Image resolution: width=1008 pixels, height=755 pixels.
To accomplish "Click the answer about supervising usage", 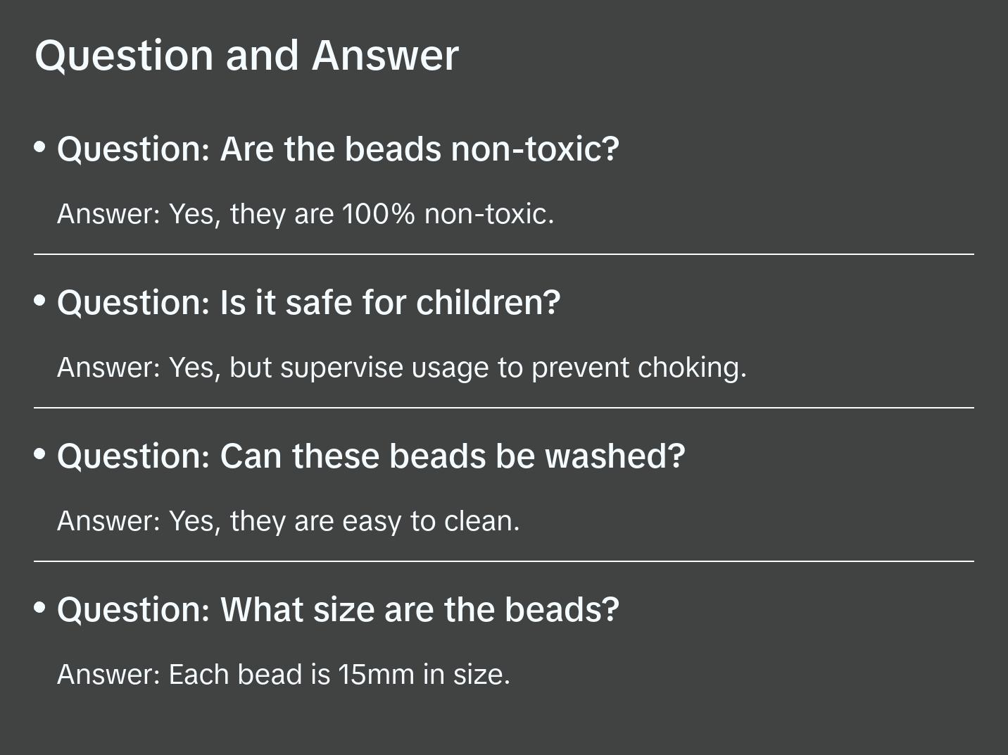I will 401,368.
